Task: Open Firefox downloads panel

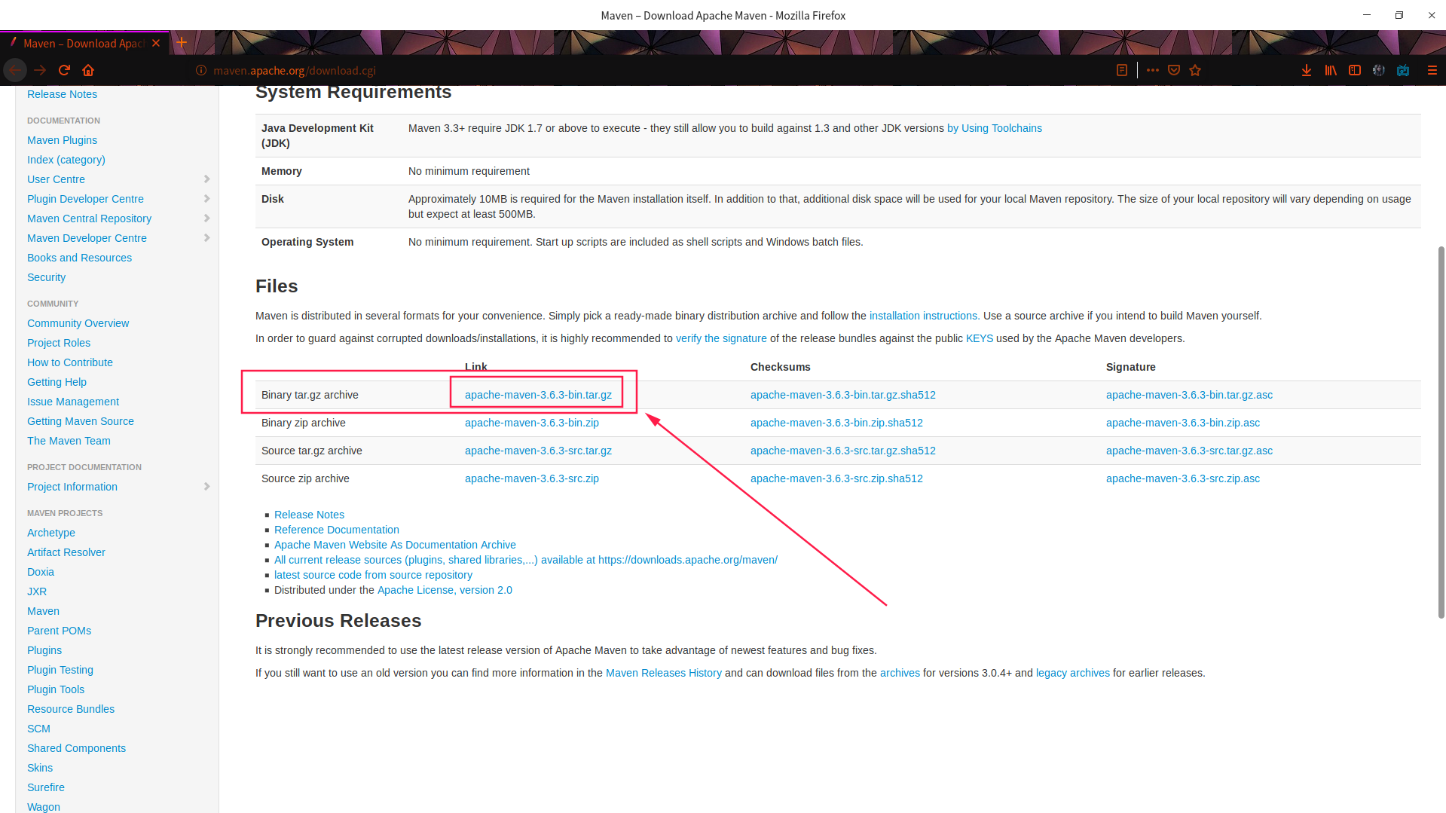Action: 1307,70
